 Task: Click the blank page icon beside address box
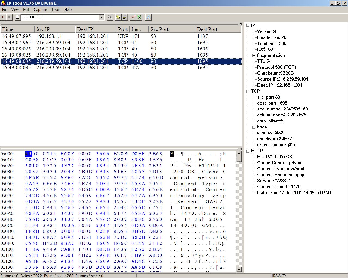click(18, 17)
